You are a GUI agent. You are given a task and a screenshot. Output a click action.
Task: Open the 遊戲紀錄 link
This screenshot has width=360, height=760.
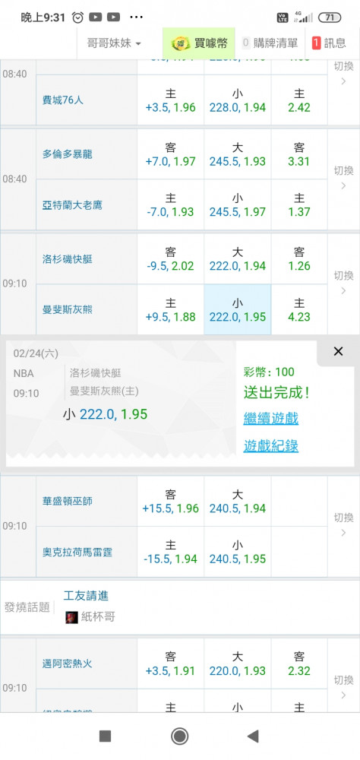pyautogui.click(x=271, y=446)
